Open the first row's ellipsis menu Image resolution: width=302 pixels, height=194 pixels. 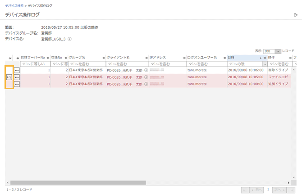pos(17,70)
